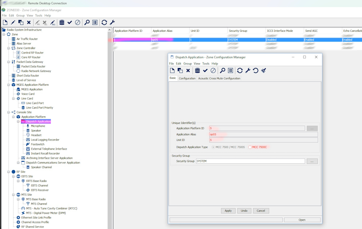Image resolution: width=362 pixels, height=229 pixels.
Task: Click refresh arrows icon in Dispatch Application dialog
Action: pyautogui.click(x=240, y=70)
